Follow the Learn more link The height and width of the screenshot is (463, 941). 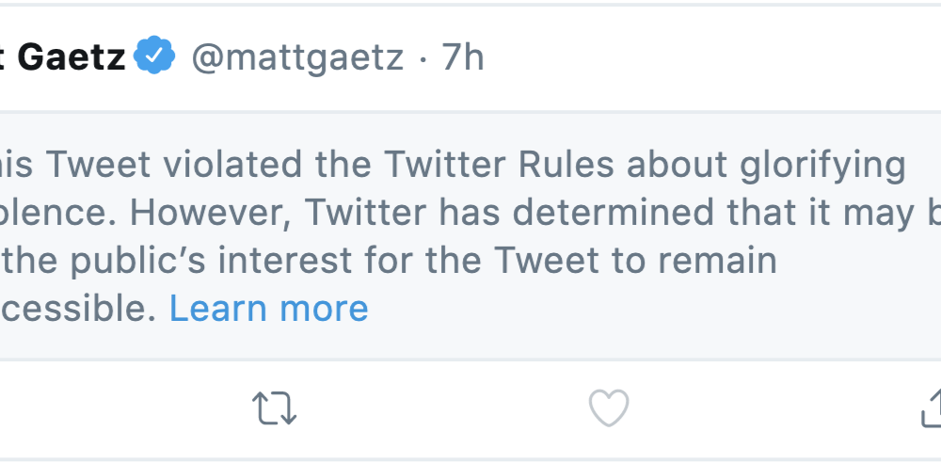[268, 309]
